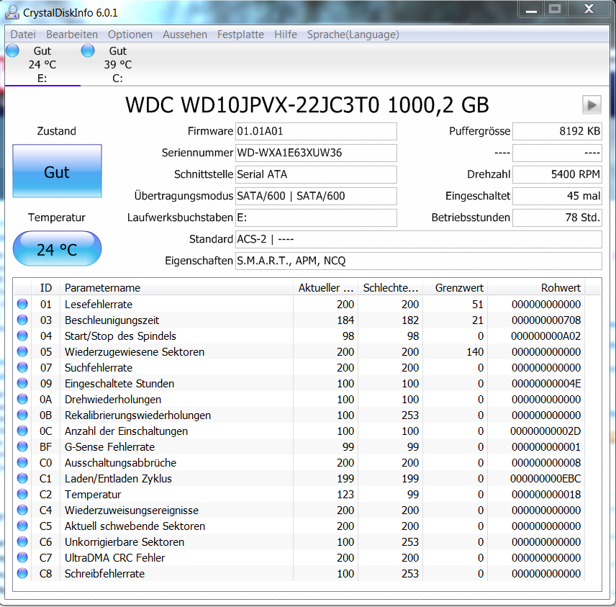
Task: Open the Bearbeiten menu
Action: click(72, 35)
